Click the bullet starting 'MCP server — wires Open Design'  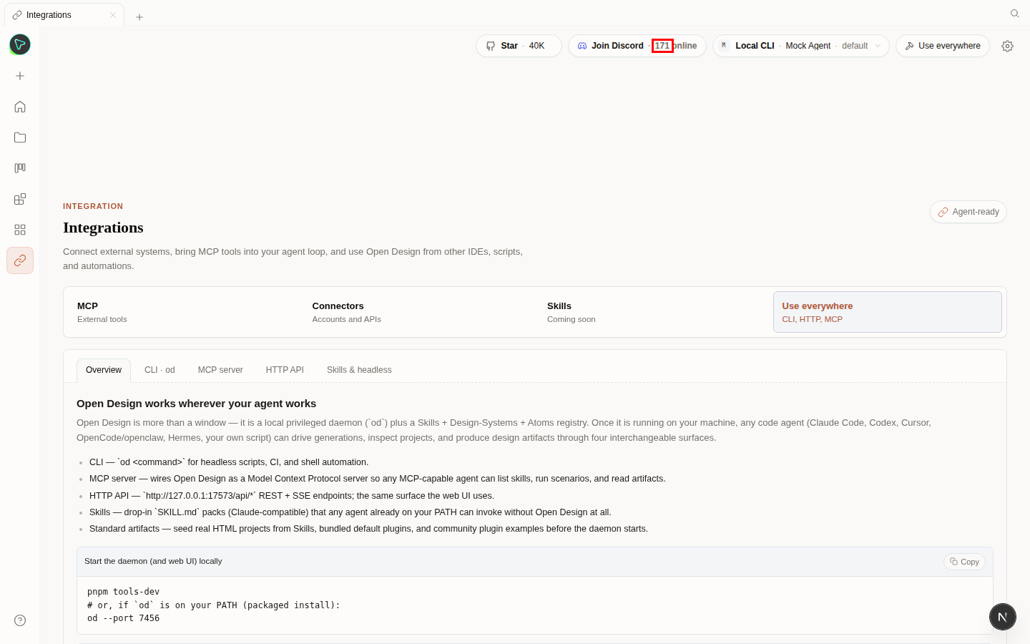click(x=378, y=479)
